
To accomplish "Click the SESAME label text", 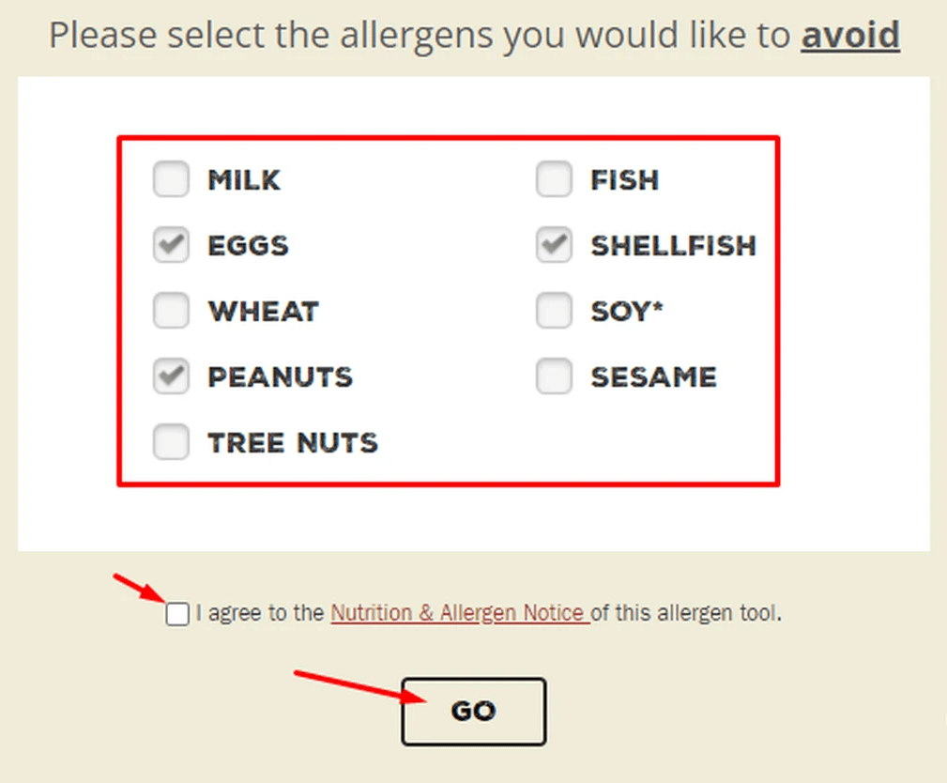I will point(654,377).
